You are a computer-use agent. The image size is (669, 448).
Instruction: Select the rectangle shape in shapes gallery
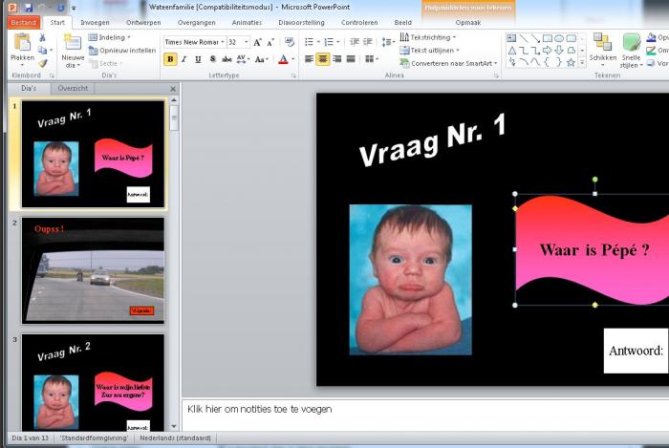point(548,38)
